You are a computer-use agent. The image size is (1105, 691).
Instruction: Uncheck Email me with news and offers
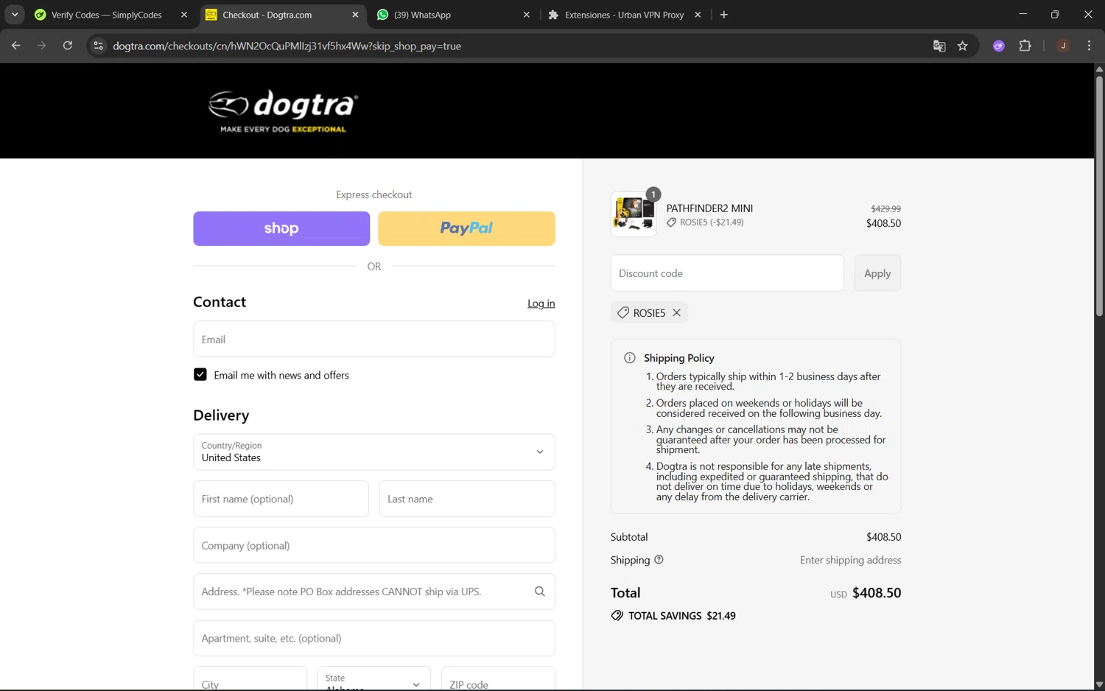[x=200, y=375]
